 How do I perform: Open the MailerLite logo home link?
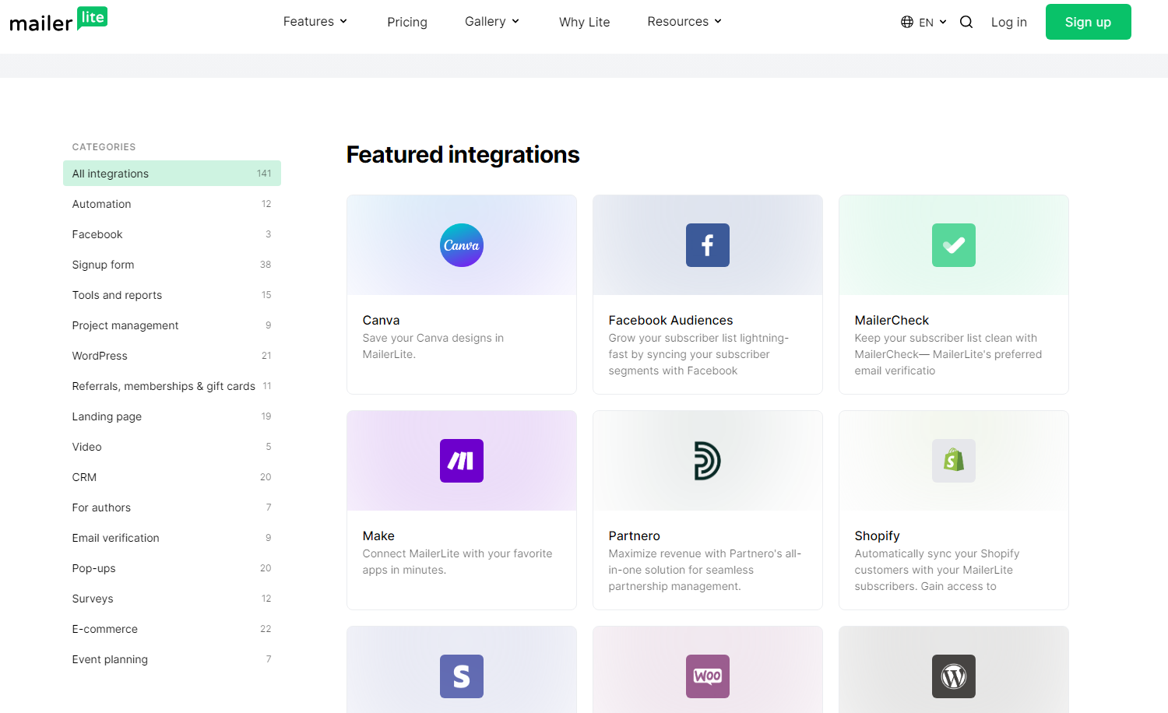pyautogui.click(x=58, y=20)
